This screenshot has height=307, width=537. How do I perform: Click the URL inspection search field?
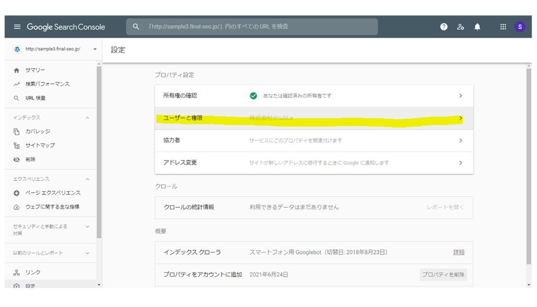(x=255, y=27)
